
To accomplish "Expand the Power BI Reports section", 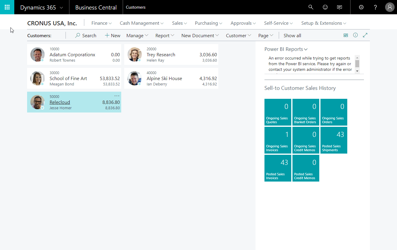I will tap(286, 49).
